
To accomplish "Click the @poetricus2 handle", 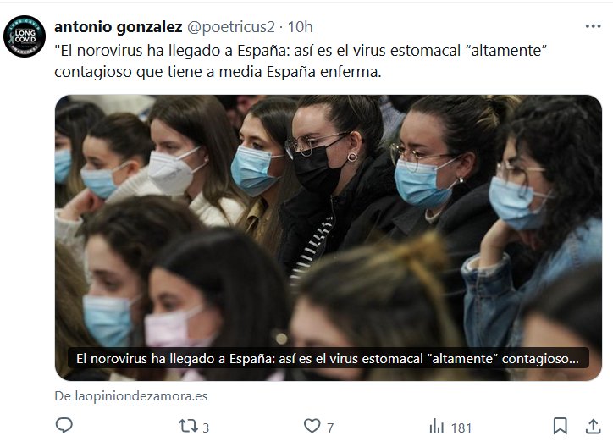I will click(231, 27).
